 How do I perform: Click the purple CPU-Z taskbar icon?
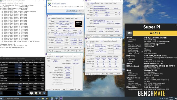click(61, 98)
